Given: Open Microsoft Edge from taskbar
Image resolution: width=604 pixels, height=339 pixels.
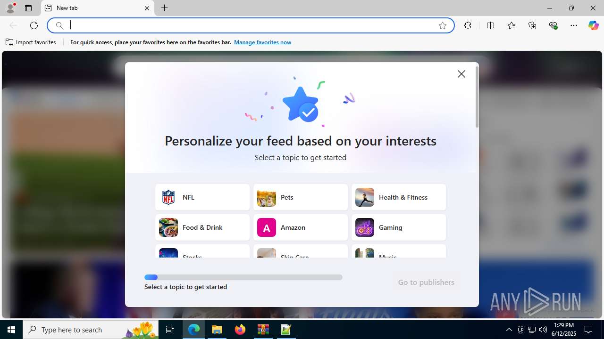Looking at the screenshot, I should tap(194, 330).
